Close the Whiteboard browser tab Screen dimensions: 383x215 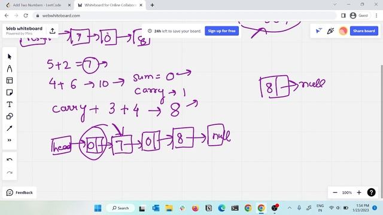click(x=141, y=5)
